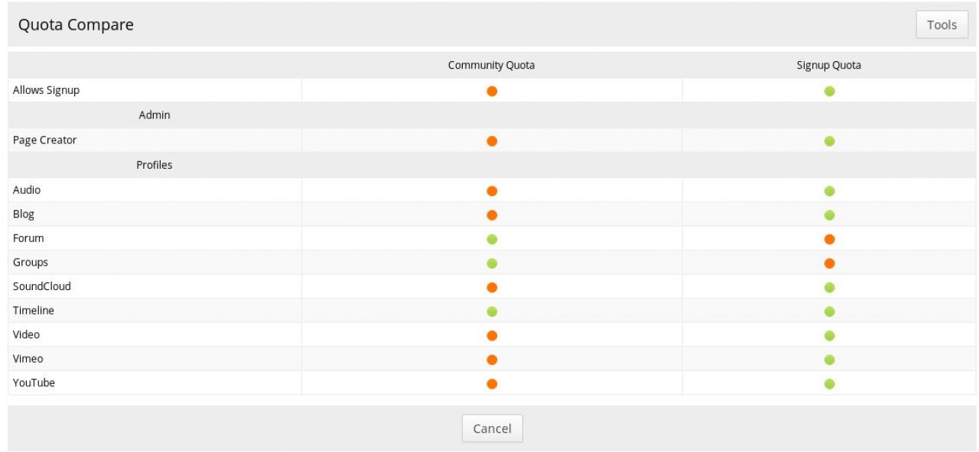Click the Tools button
This screenshot has height=452, width=979.
click(942, 25)
